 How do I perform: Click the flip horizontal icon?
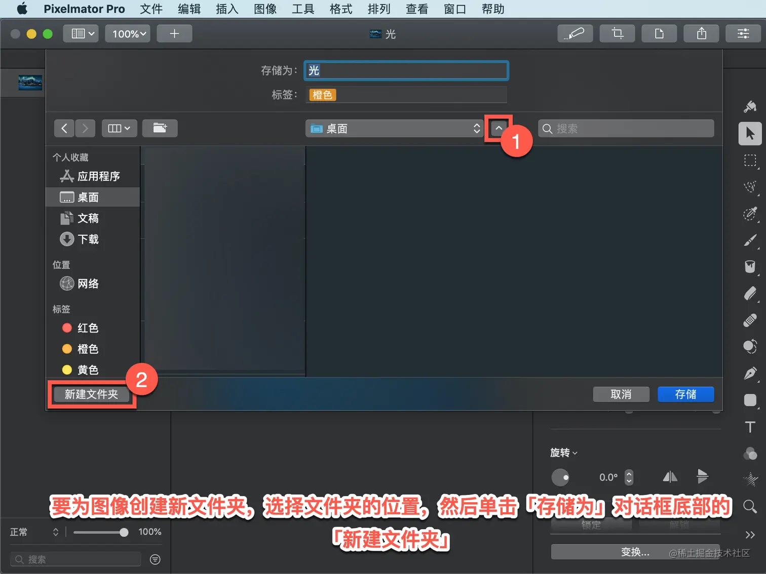(670, 477)
